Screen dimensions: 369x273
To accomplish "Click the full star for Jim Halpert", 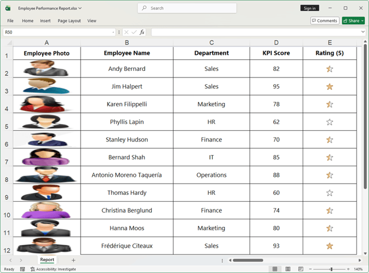I will coord(329,87).
